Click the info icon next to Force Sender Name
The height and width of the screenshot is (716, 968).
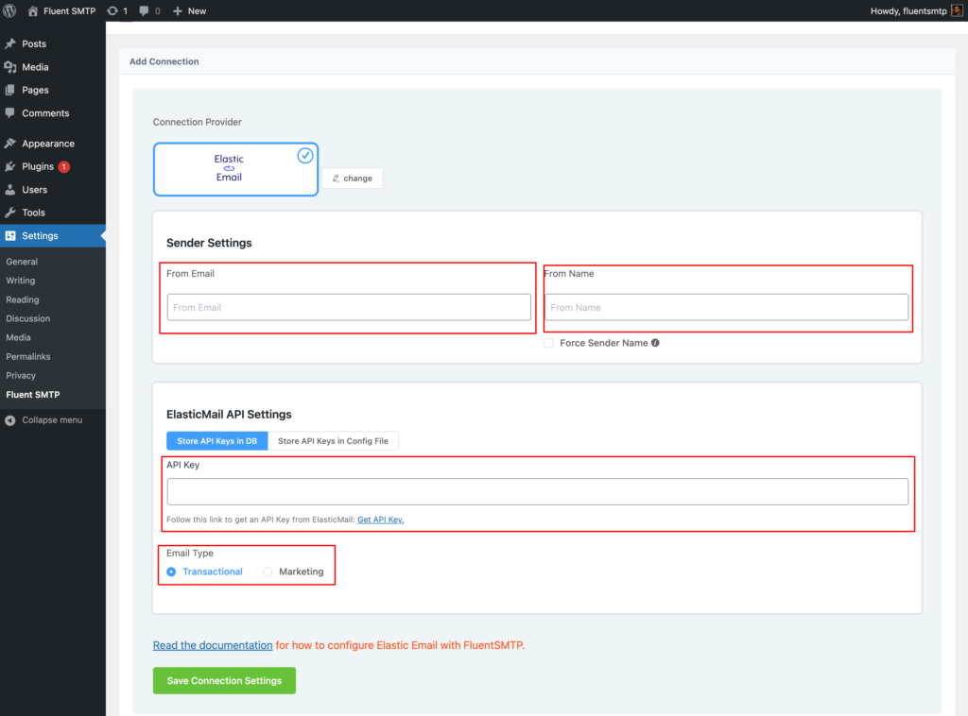tap(655, 343)
